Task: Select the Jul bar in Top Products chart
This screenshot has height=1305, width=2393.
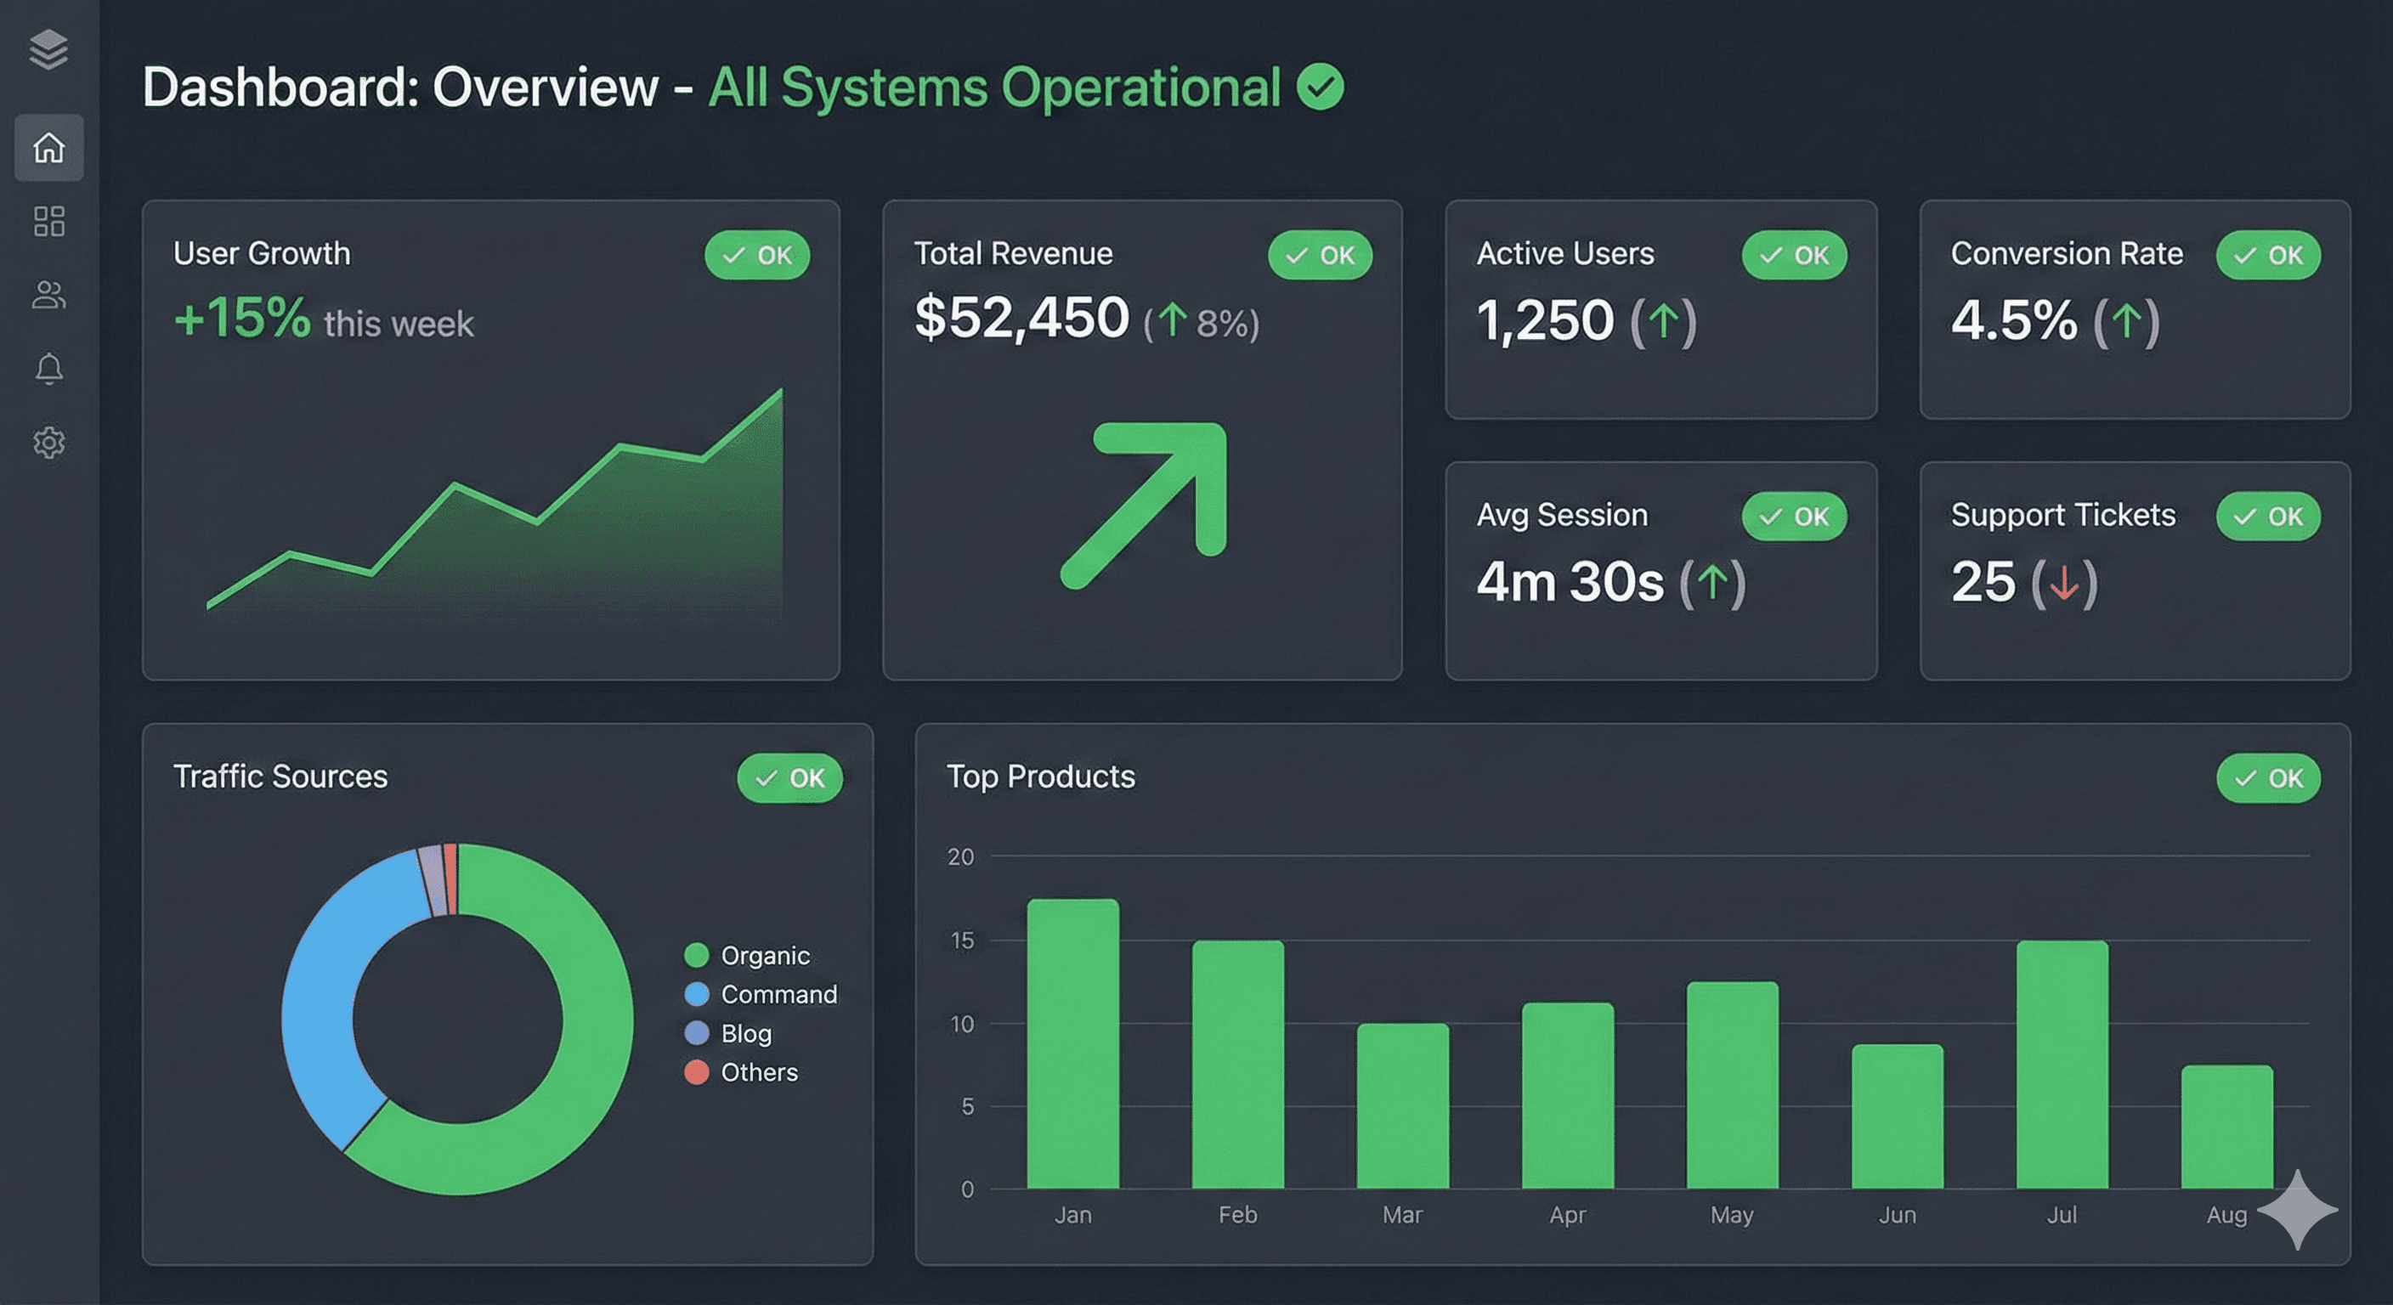Action: (x=2062, y=1065)
